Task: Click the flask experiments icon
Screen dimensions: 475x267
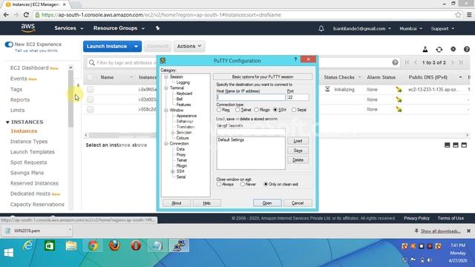Action: (425, 50)
